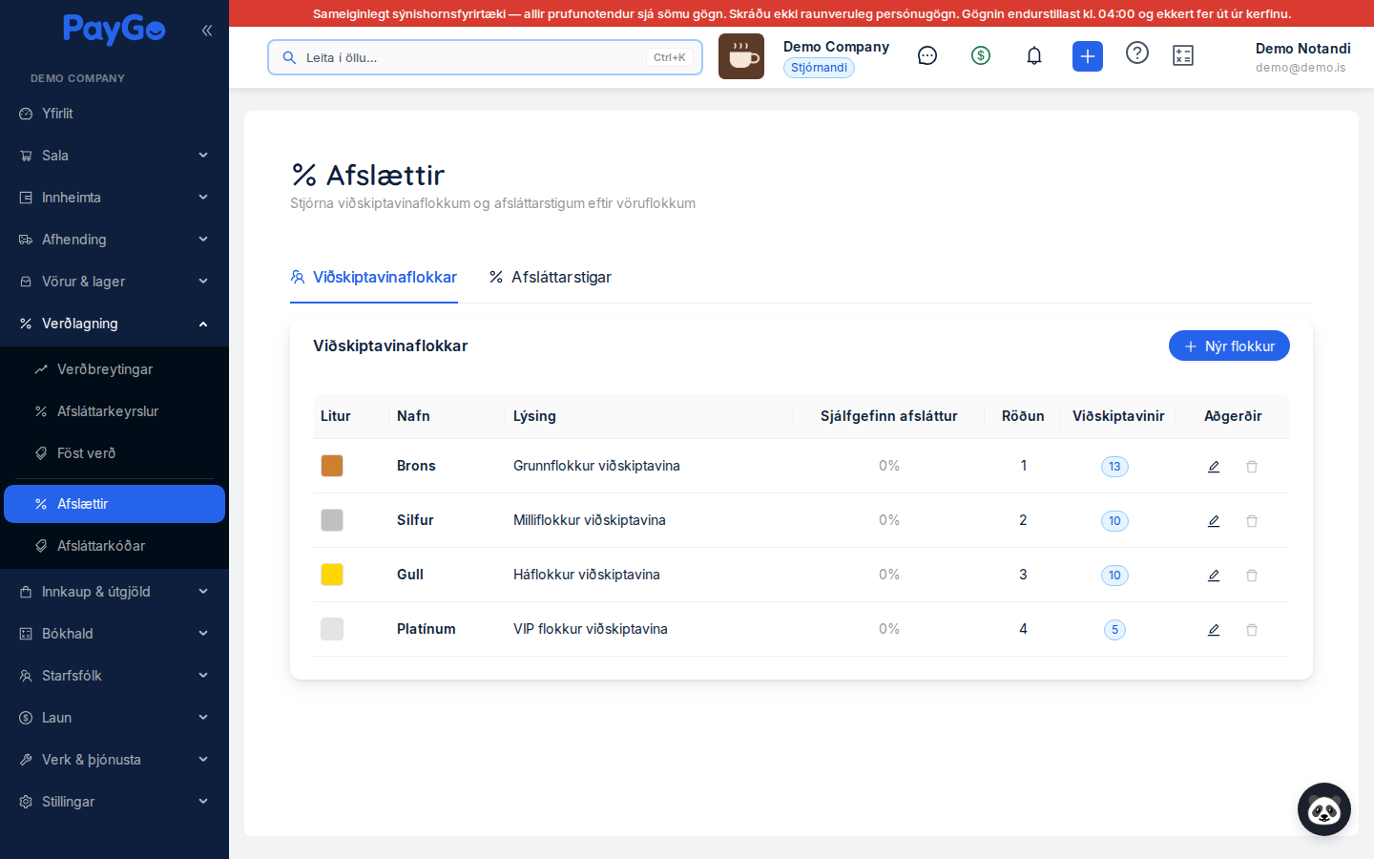
Task: Delete the Silfur customer group
Action: [1252, 521]
